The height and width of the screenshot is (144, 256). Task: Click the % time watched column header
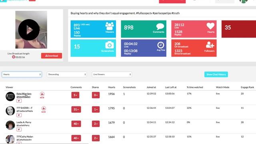tap(195, 87)
